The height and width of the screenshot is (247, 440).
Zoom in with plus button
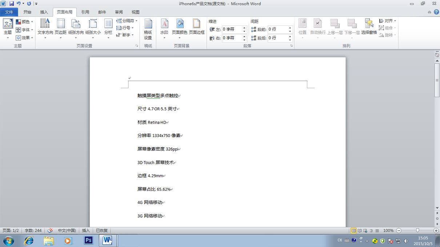pos(436,231)
